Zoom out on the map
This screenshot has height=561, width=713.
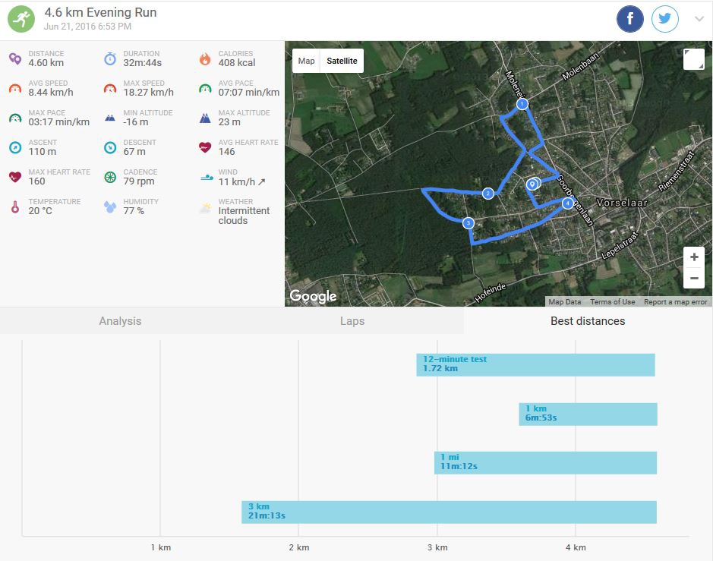[x=694, y=279]
